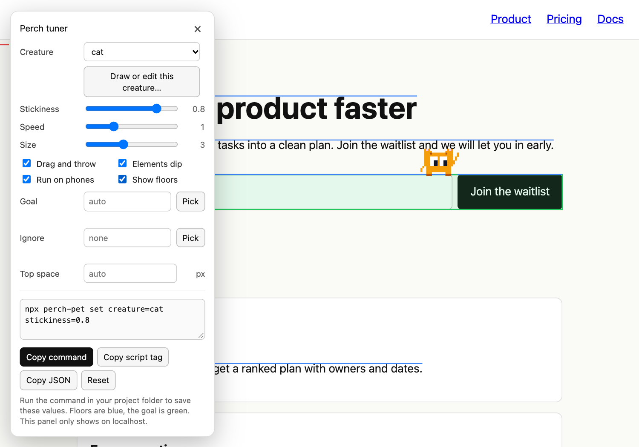Click Copy script tag button
Viewport: 639px width, 447px height.
click(133, 357)
